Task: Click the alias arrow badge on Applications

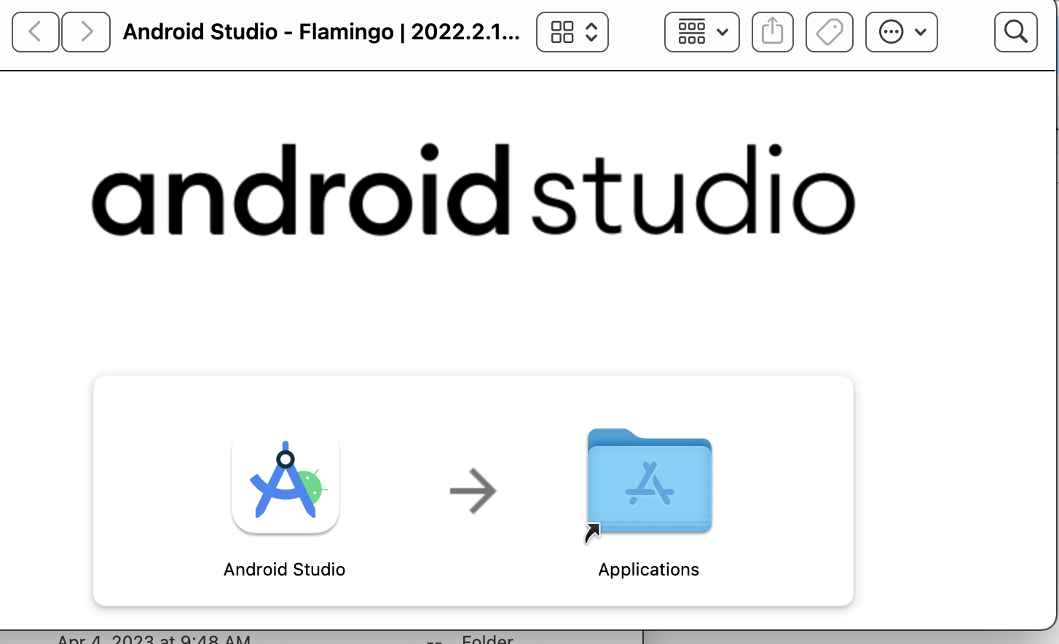Action: (593, 533)
